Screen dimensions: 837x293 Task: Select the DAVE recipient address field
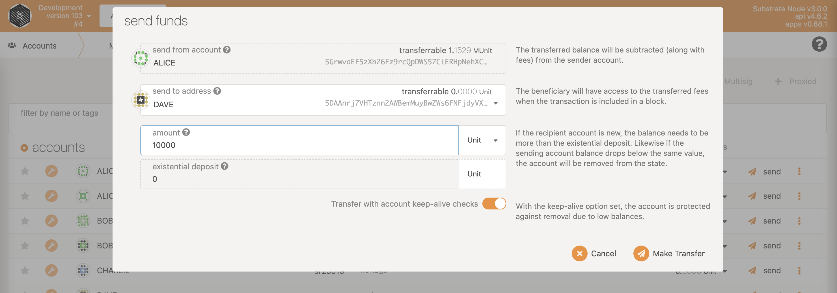323,100
